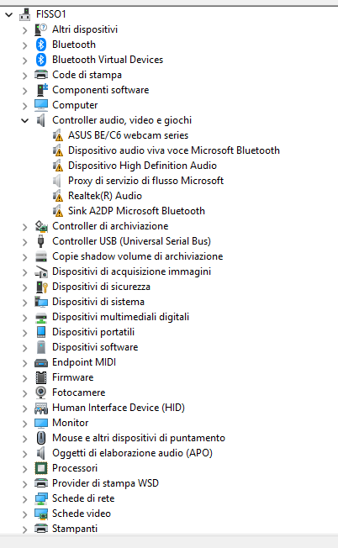Click the Fotocamere webcam icon
The height and width of the screenshot is (548, 338).
[41, 393]
